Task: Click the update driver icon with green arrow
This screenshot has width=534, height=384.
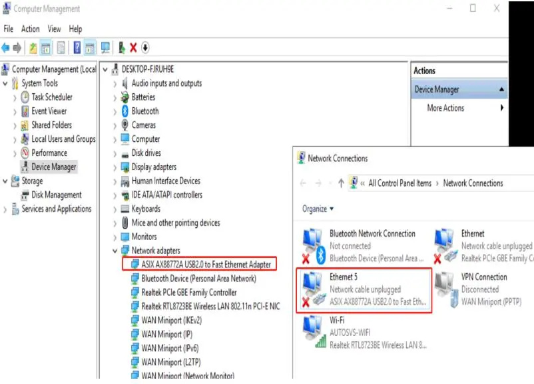Action: click(x=121, y=47)
